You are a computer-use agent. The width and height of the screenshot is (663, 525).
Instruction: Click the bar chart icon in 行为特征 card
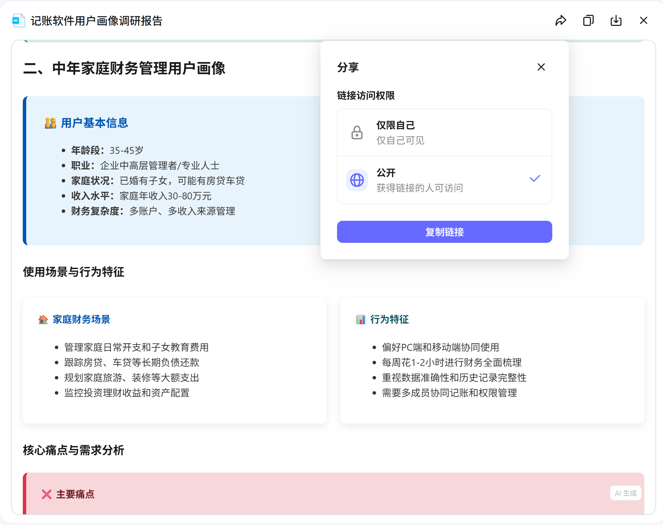click(361, 319)
